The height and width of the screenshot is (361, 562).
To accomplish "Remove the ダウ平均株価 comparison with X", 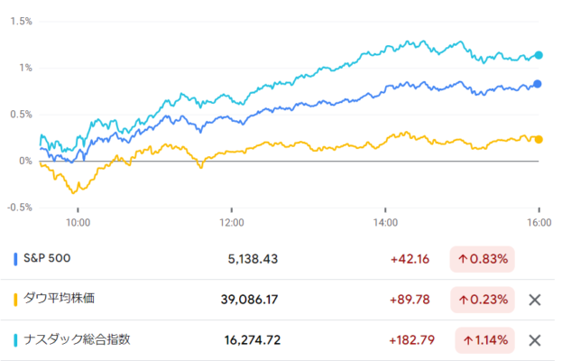I will 534,300.
